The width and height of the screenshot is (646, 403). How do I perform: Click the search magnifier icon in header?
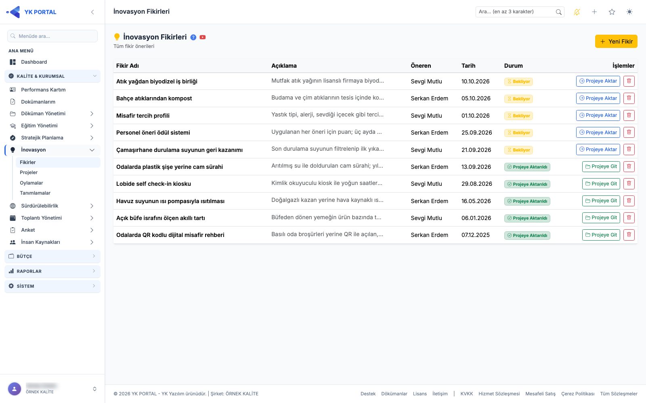pos(559,12)
